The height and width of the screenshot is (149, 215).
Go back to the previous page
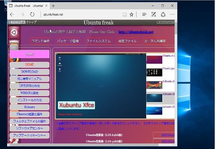(12, 14)
